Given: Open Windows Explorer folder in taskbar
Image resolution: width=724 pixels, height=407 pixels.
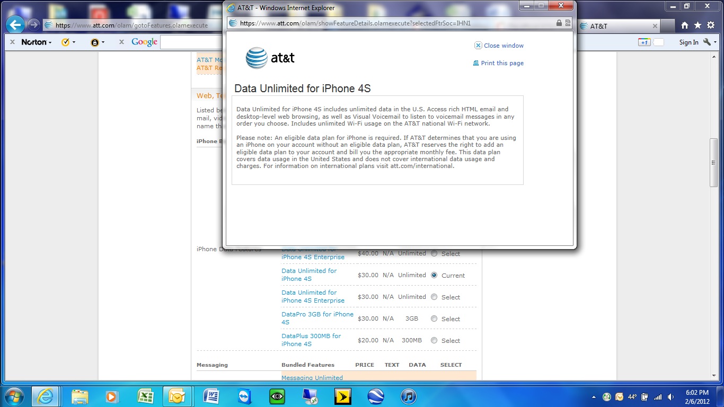Looking at the screenshot, I should click(x=80, y=396).
